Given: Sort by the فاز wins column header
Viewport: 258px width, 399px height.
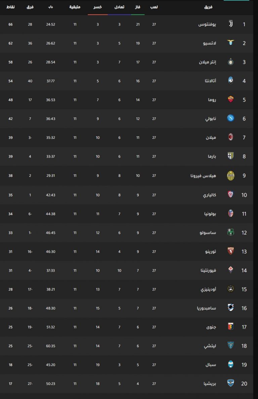Looking at the screenshot, I should pyautogui.click(x=138, y=7).
